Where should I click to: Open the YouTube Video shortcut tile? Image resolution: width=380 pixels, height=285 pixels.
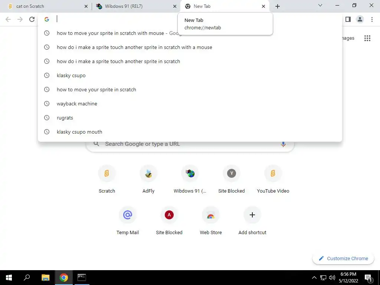[273, 180]
